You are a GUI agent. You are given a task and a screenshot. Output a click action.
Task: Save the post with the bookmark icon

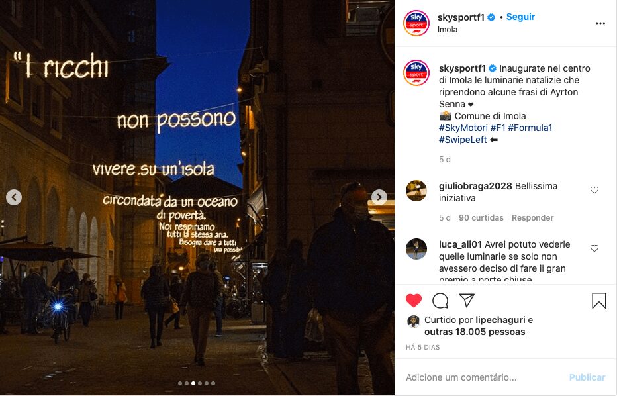pyautogui.click(x=599, y=301)
